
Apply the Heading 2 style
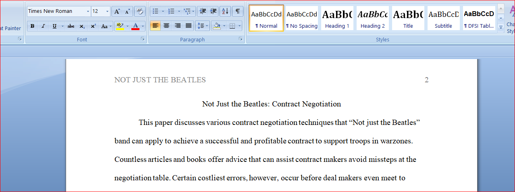[373, 18]
